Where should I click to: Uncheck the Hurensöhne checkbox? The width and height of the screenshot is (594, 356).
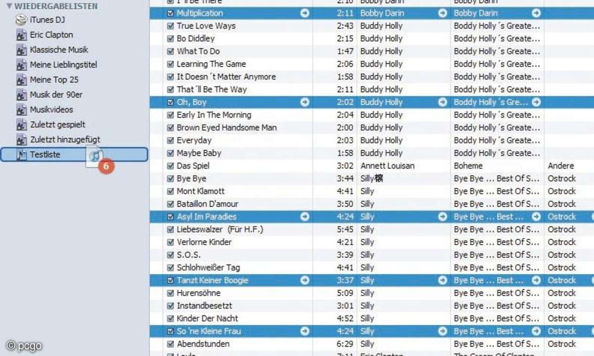170,293
